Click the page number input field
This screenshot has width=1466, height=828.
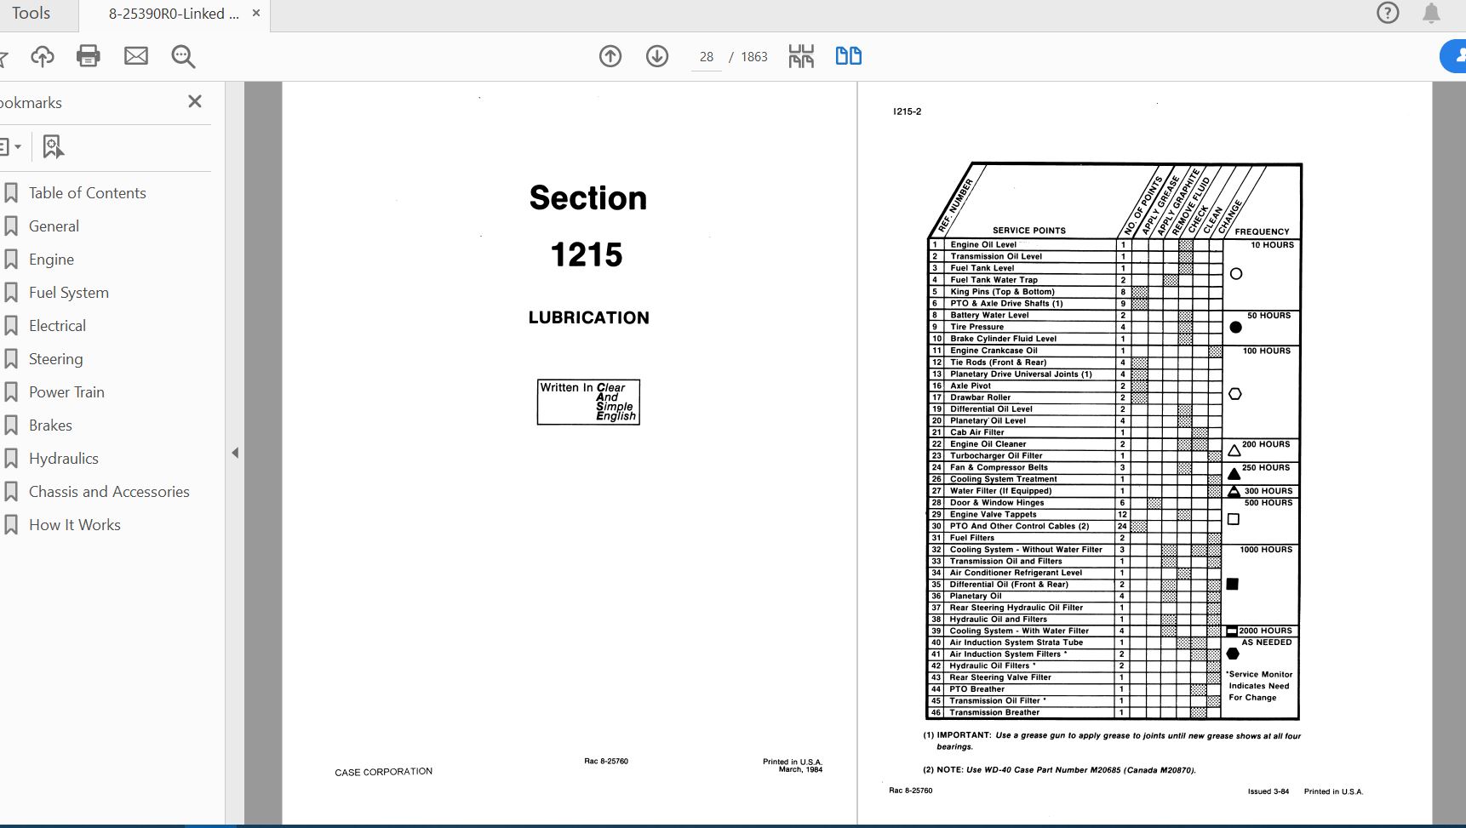coord(706,56)
